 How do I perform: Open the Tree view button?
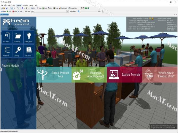pos(50,8)
